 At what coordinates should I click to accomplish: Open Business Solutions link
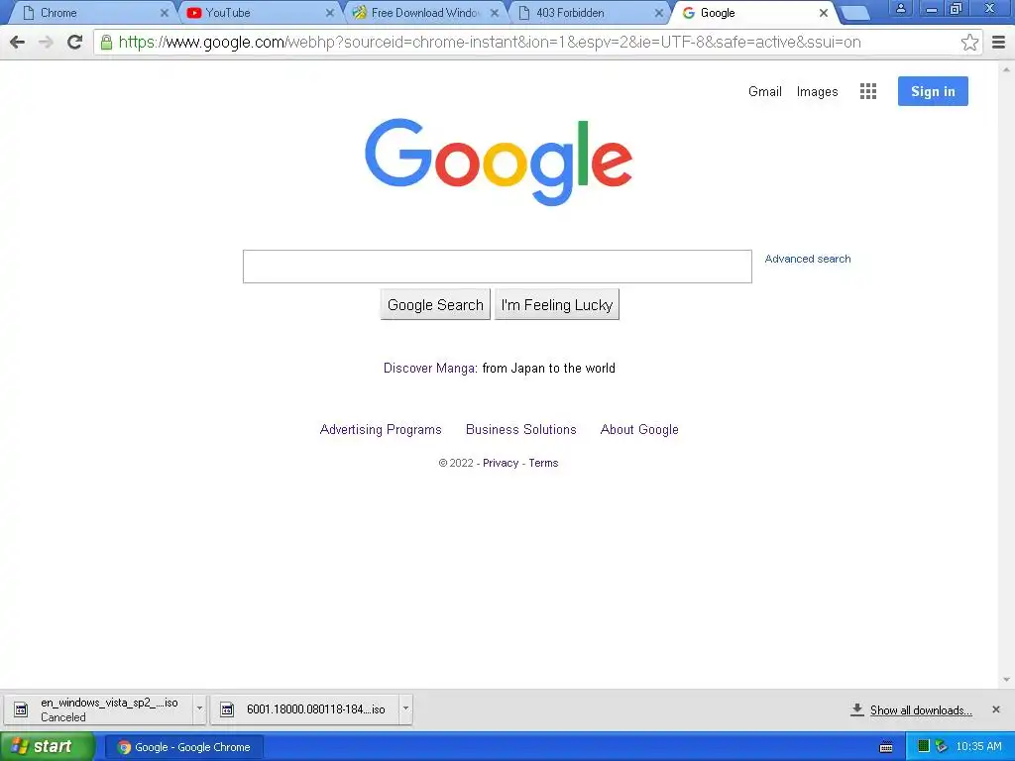point(521,430)
